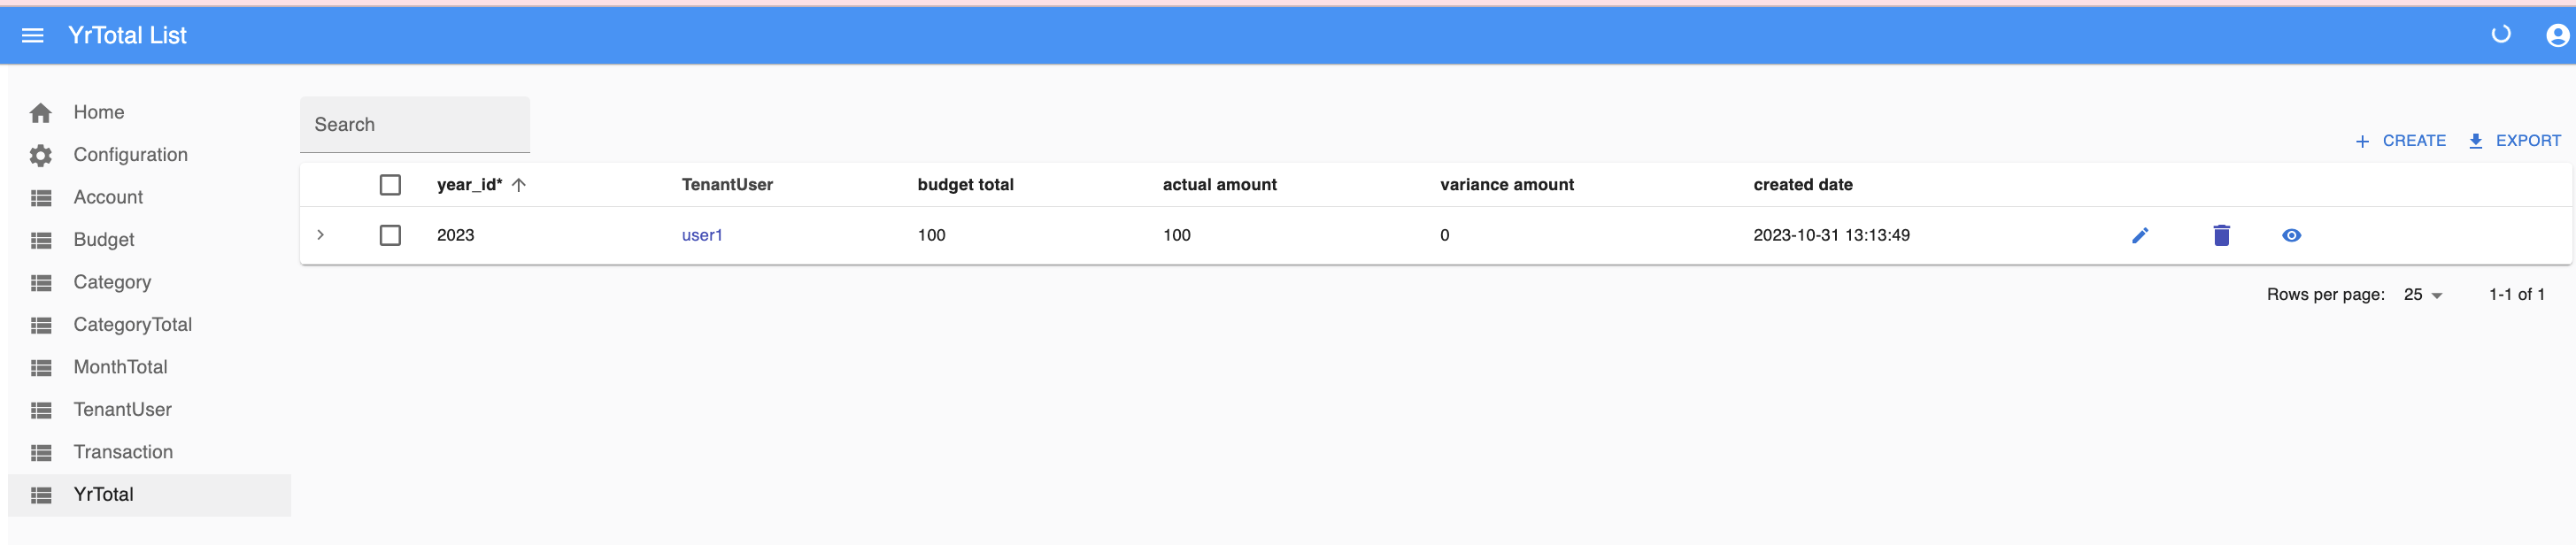The image size is (2576, 545).
Task: Open the rows per page dropdown
Action: (x=2422, y=295)
